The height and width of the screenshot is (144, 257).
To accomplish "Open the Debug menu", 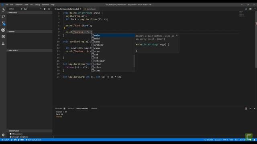I will 37,5.
